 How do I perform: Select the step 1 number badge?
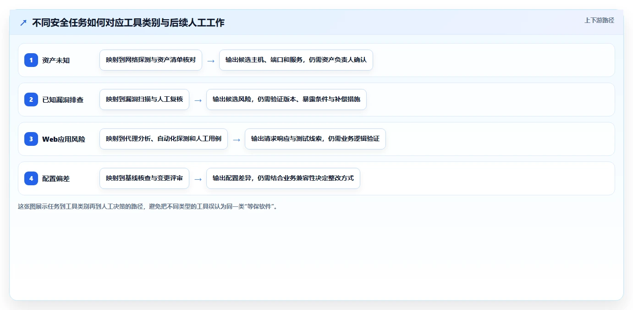(31, 60)
